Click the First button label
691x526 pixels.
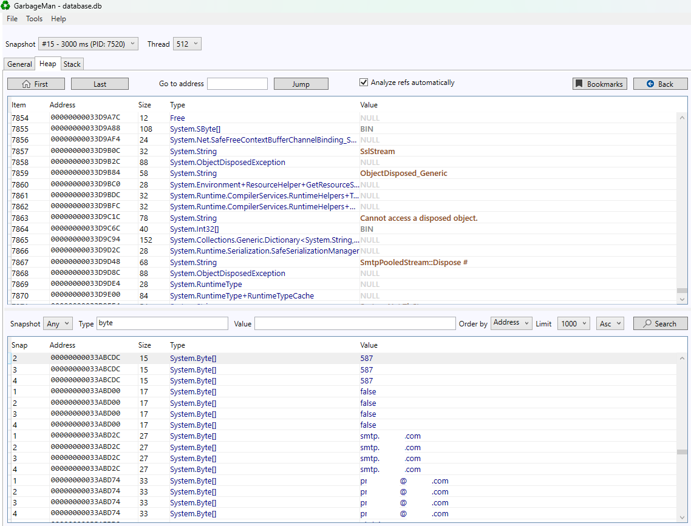tap(41, 84)
